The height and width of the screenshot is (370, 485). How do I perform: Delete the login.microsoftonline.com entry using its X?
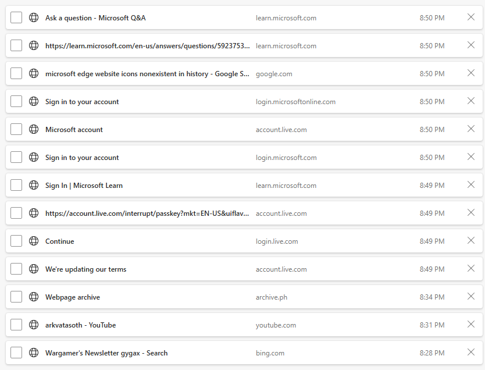[x=471, y=101]
